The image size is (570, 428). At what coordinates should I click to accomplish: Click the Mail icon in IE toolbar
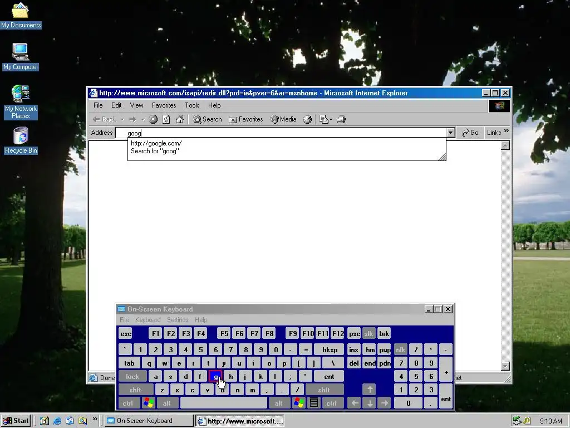323,119
